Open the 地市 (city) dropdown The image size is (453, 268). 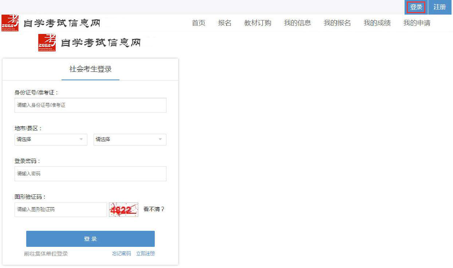point(51,140)
